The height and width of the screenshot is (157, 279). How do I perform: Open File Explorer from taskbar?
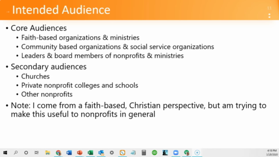pos(48,153)
